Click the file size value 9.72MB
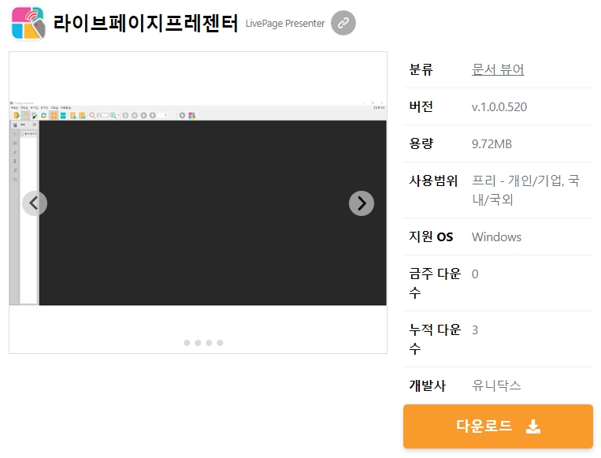Image resolution: width=601 pixels, height=458 pixels. (492, 143)
